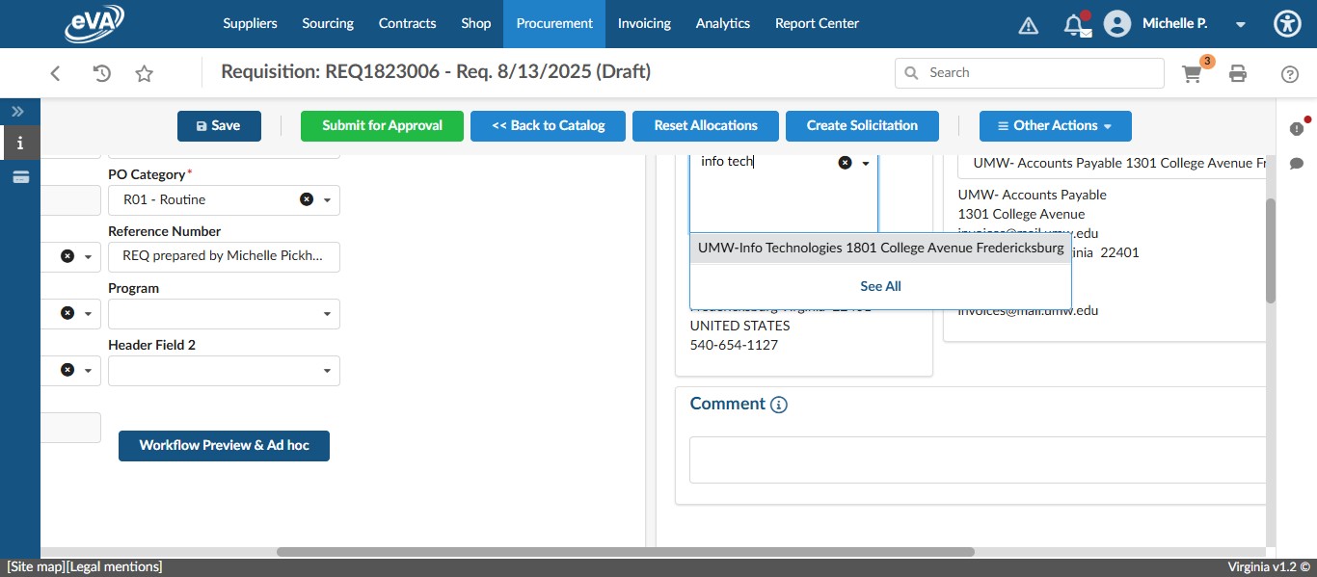
Task: Click the horizontal scrollbar thumb
Action: [625, 552]
